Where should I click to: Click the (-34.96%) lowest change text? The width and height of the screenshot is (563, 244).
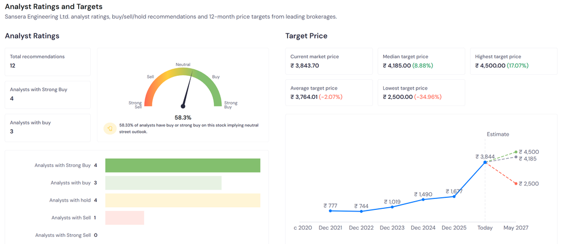pos(428,97)
